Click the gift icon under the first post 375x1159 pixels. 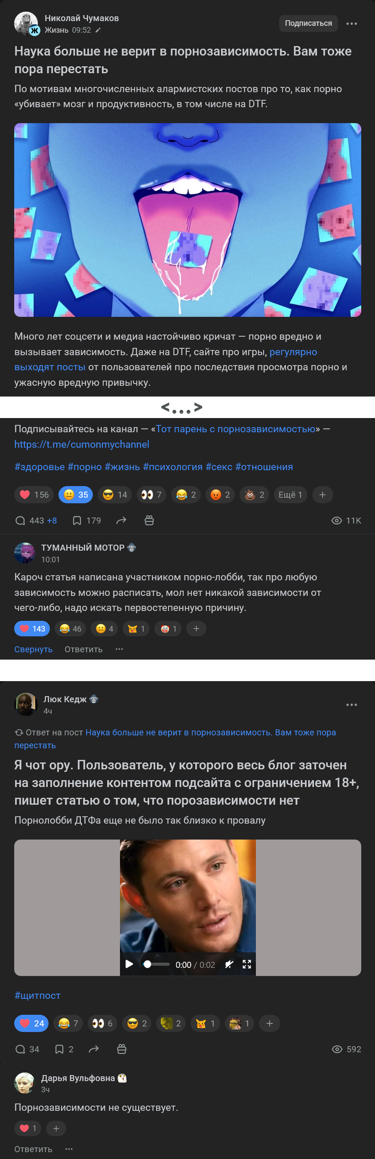pyautogui.click(x=149, y=521)
